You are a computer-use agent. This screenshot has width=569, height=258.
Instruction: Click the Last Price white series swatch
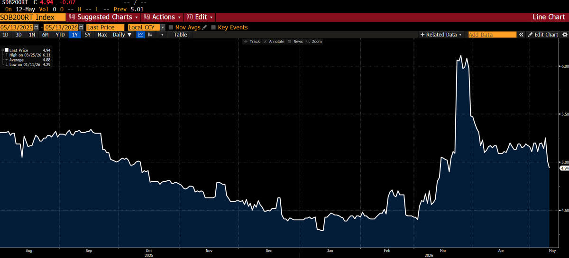[7, 50]
